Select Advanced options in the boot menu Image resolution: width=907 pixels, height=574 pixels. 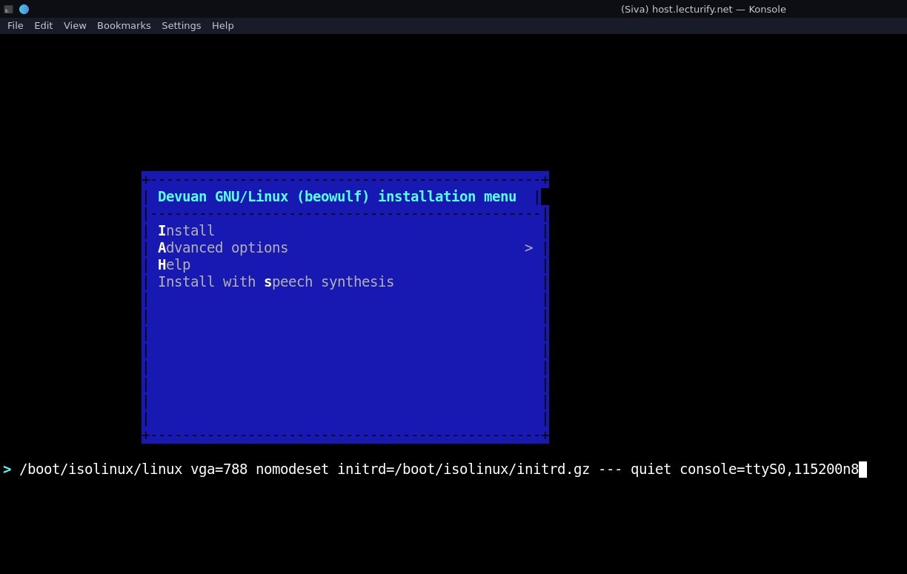click(x=223, y=248)
